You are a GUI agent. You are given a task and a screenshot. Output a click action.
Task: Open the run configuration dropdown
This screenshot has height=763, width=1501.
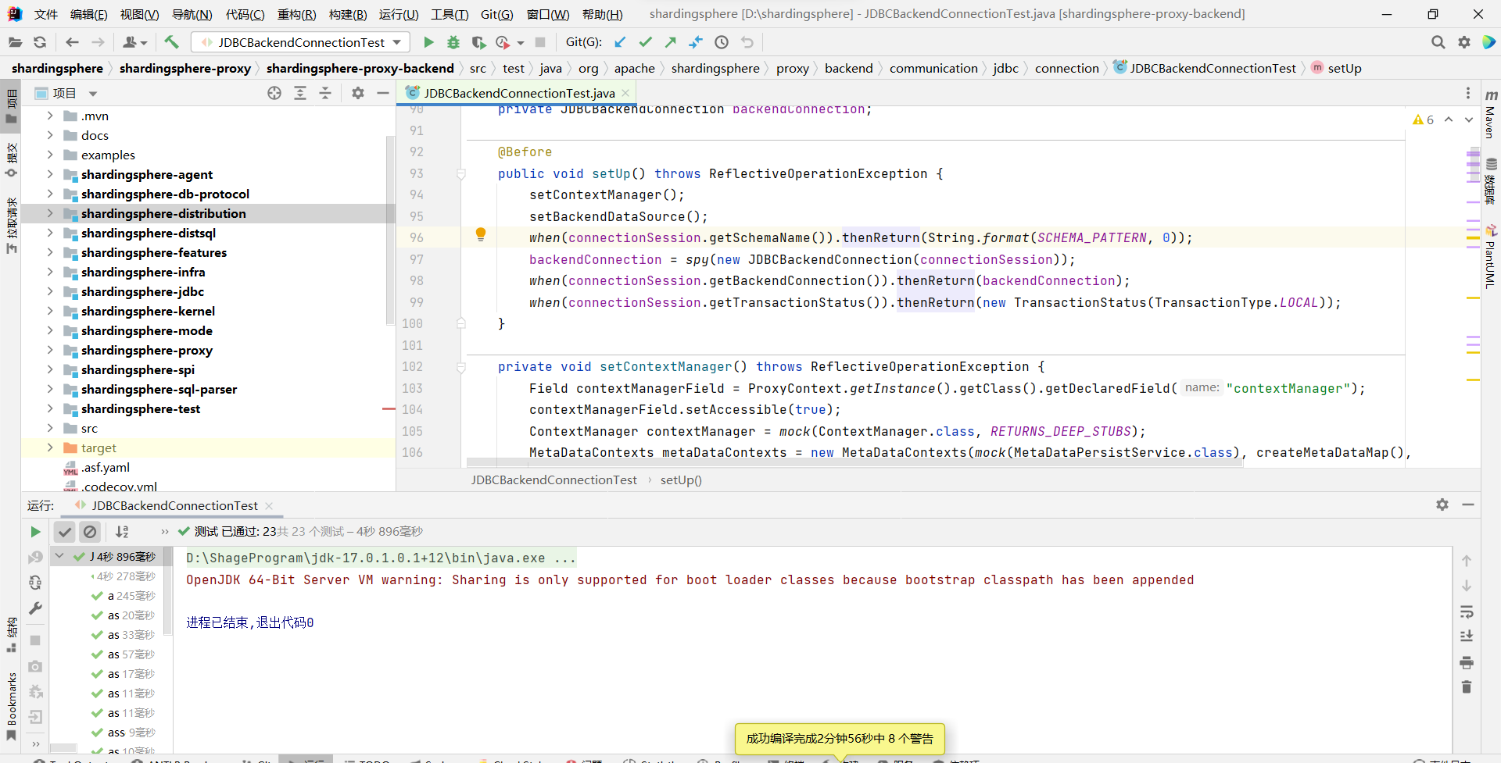tap(302, 42)
